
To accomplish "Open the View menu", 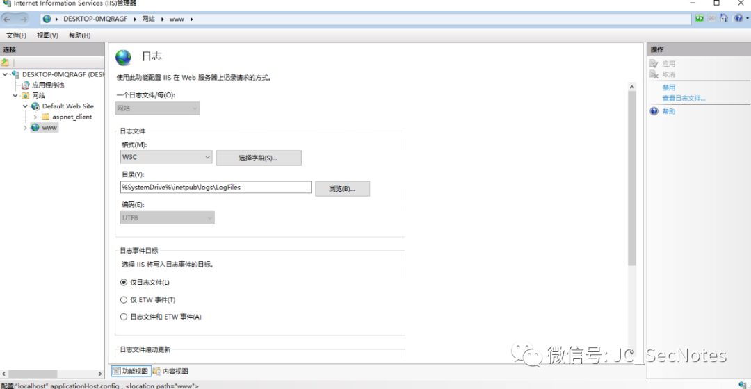I will 47,35.
